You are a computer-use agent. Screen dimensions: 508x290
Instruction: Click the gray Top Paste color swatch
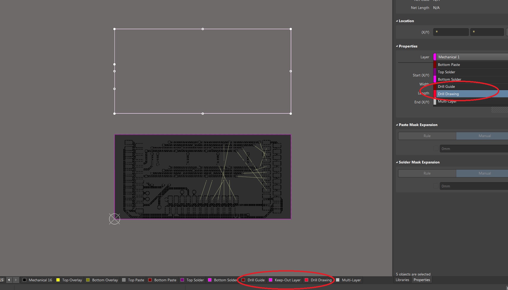pos(124,280)
